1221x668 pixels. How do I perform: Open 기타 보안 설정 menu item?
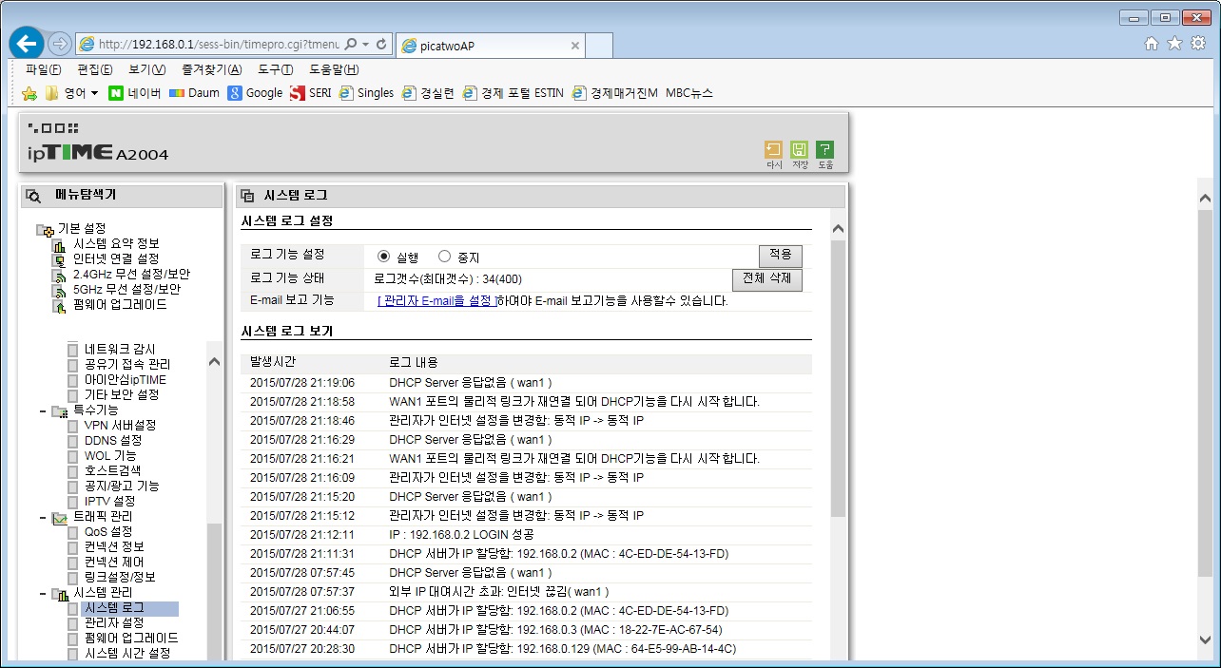pos(122,395)
